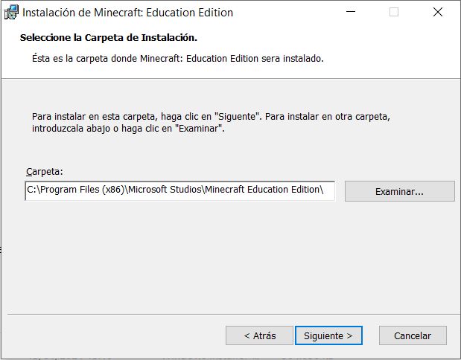Click the greyed-out maximize window icon
The width and height of the screenshot is (461, 360).
tap(394, 12)
